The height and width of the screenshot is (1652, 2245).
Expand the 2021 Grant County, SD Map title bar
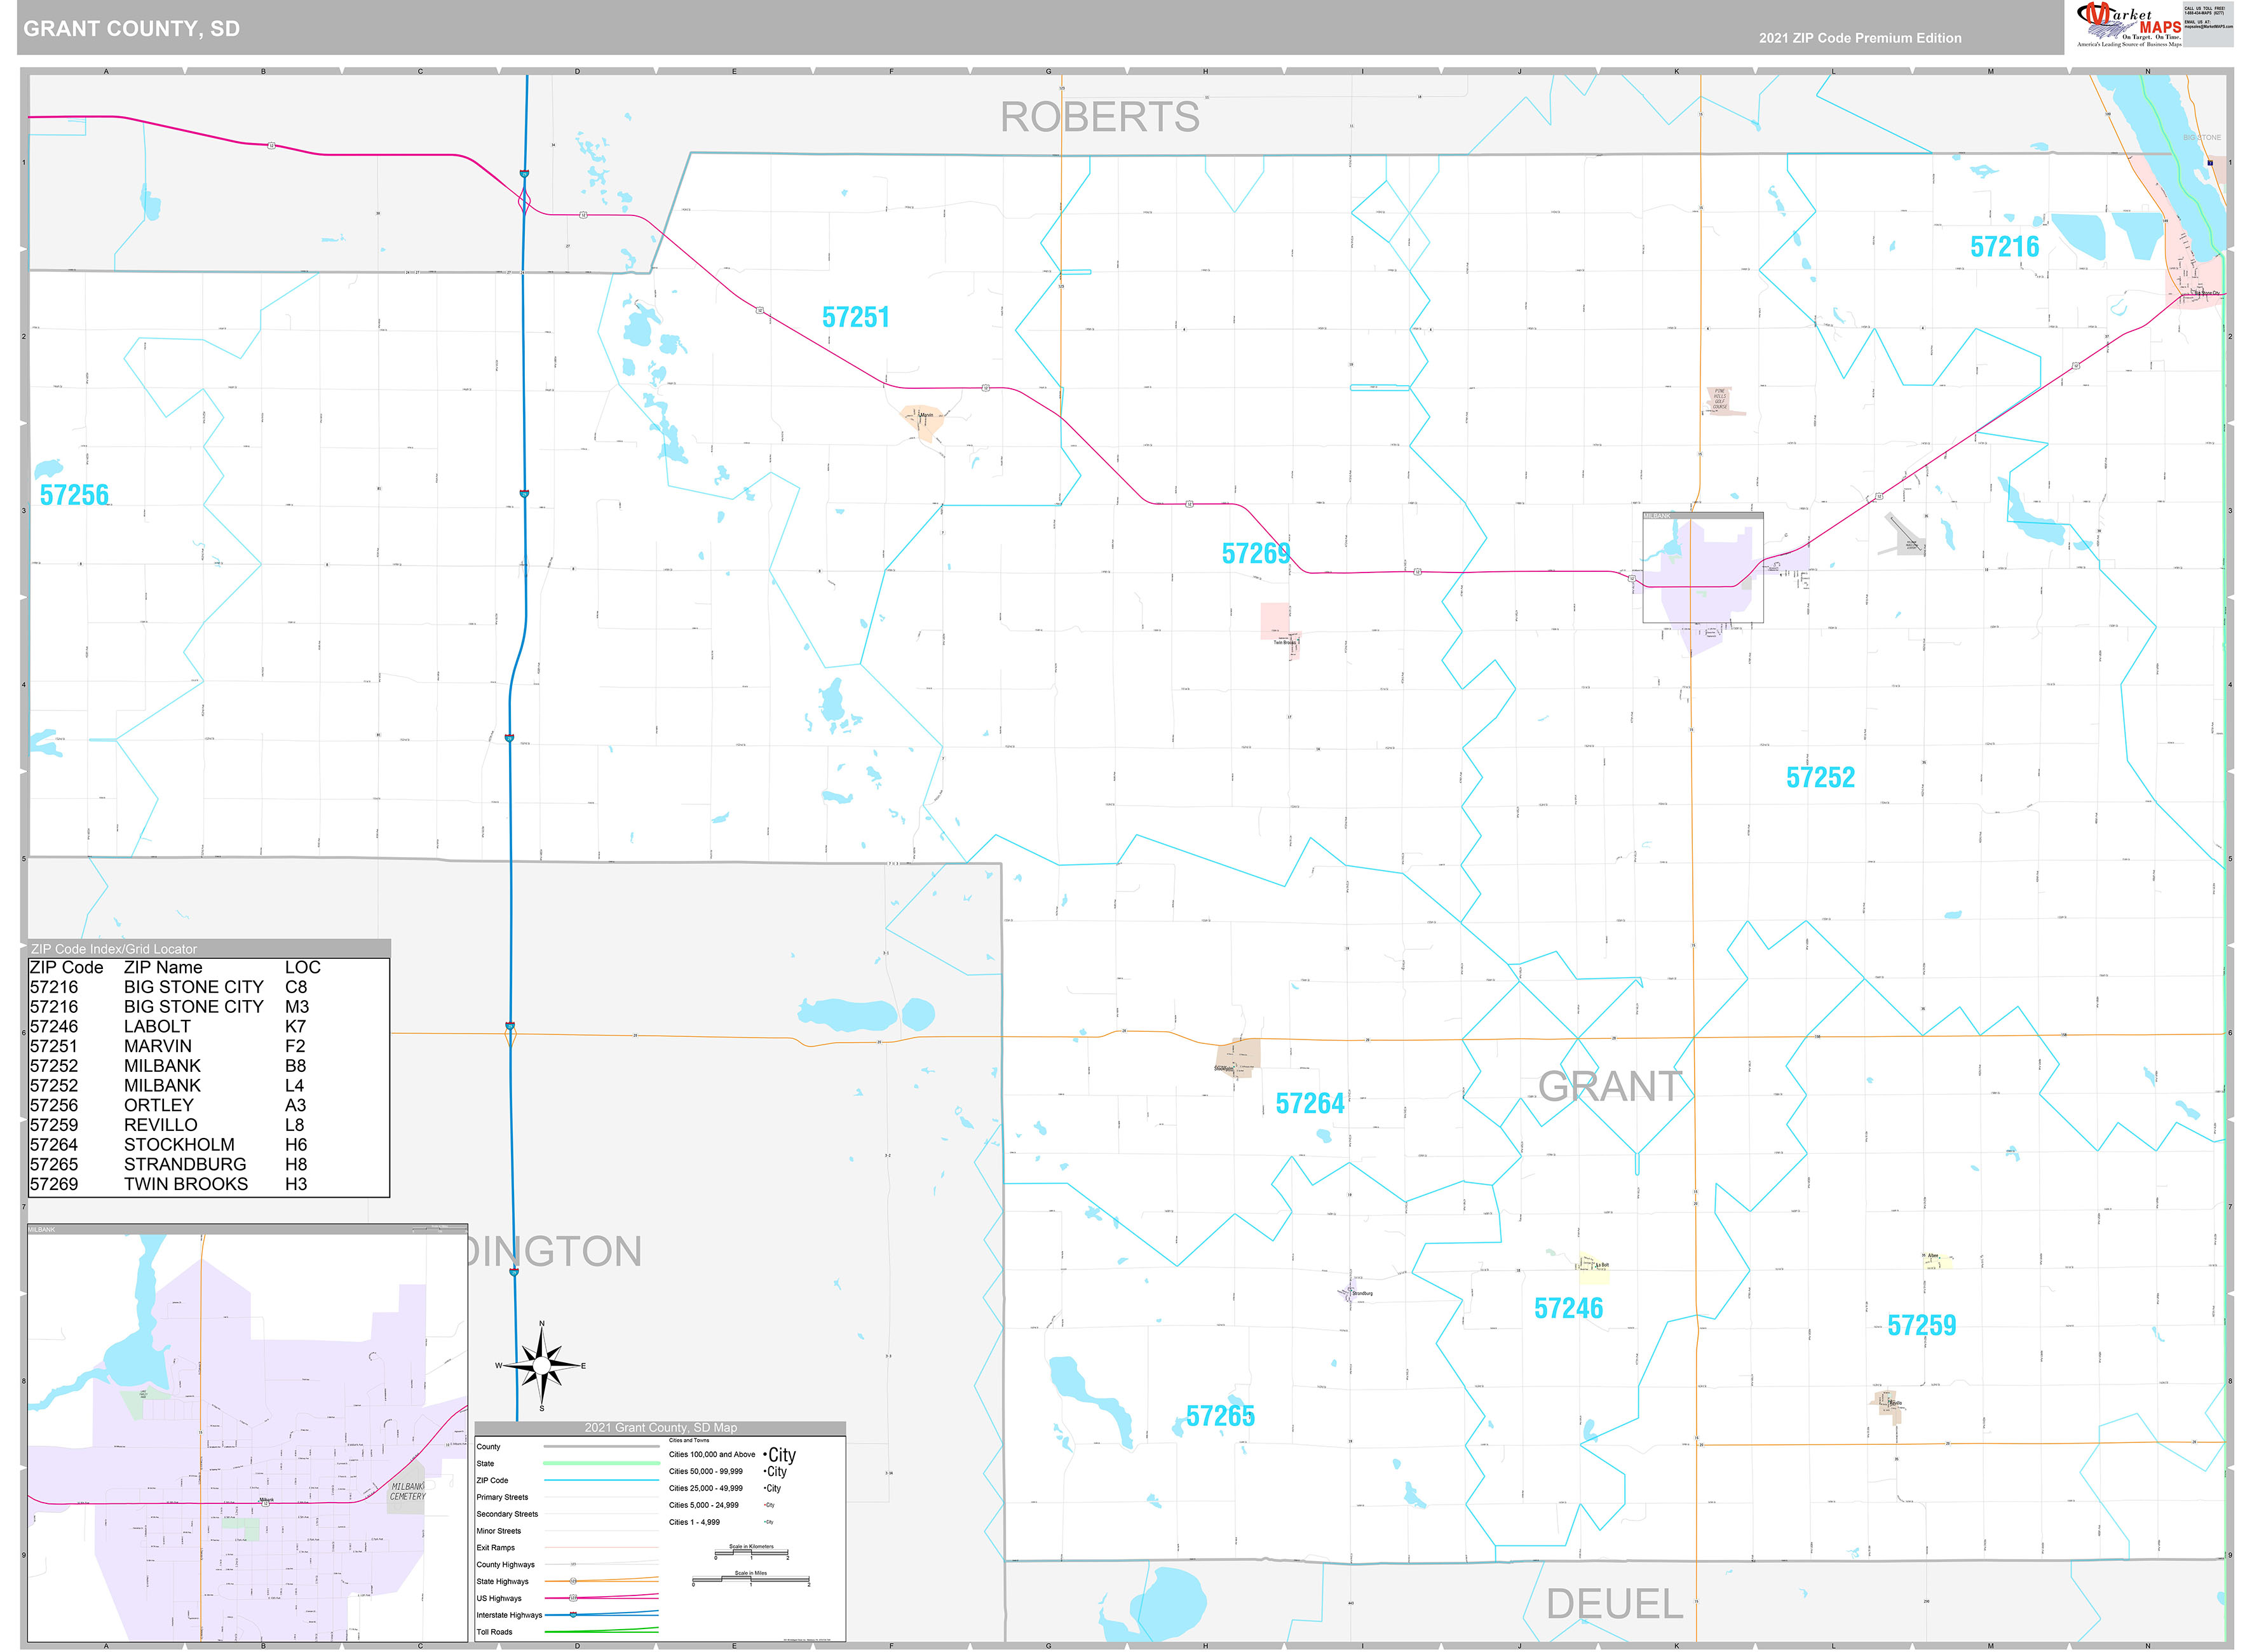(661, 1429)
